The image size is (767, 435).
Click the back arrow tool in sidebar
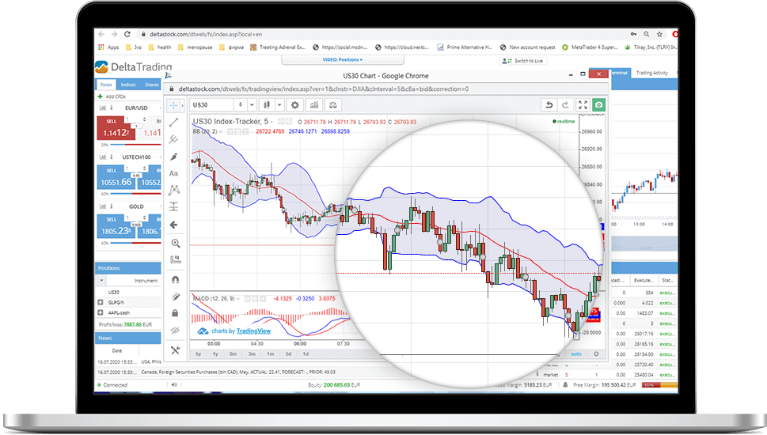tap(174, 225)
